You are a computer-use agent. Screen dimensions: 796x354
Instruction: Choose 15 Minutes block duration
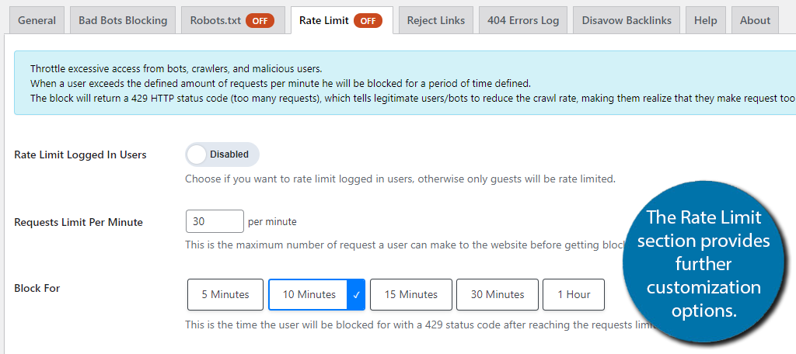(410, 295)
